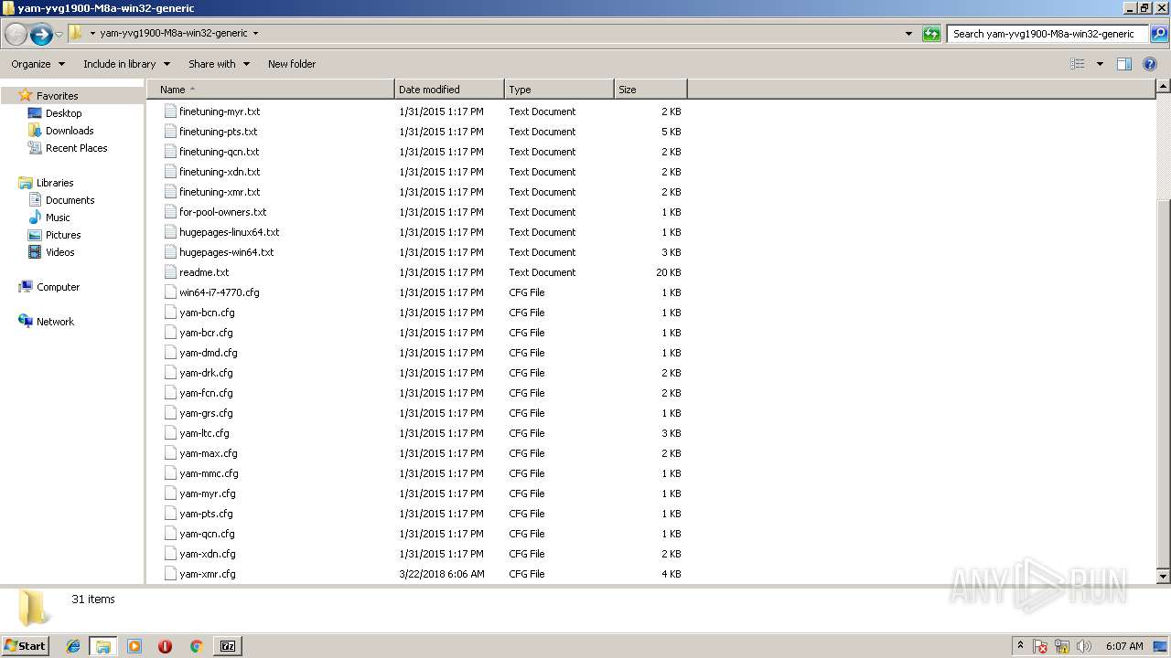The width and height of the screenshot is (1171, 658).
Task: Open Explorer help
Action: pyautogui.click(x=1151, y=64)
